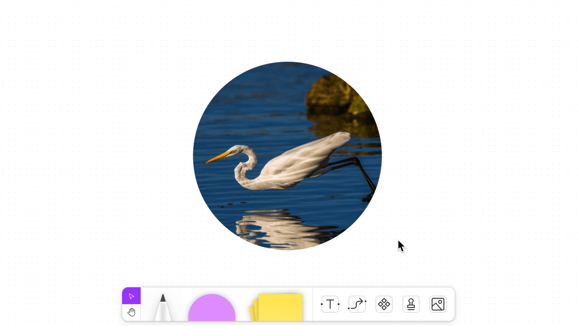
Task: Select the Text tool
Action: click(x=330, y=304)
